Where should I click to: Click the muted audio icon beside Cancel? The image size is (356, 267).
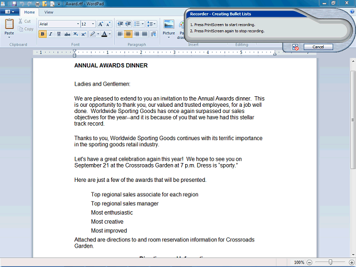(295, 47)
